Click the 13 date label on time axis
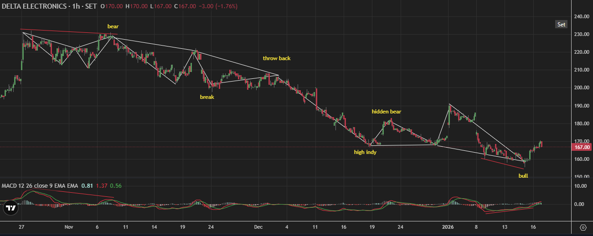Image resolution: width=593 pixels, height=236 pixels. click(505, 226)
